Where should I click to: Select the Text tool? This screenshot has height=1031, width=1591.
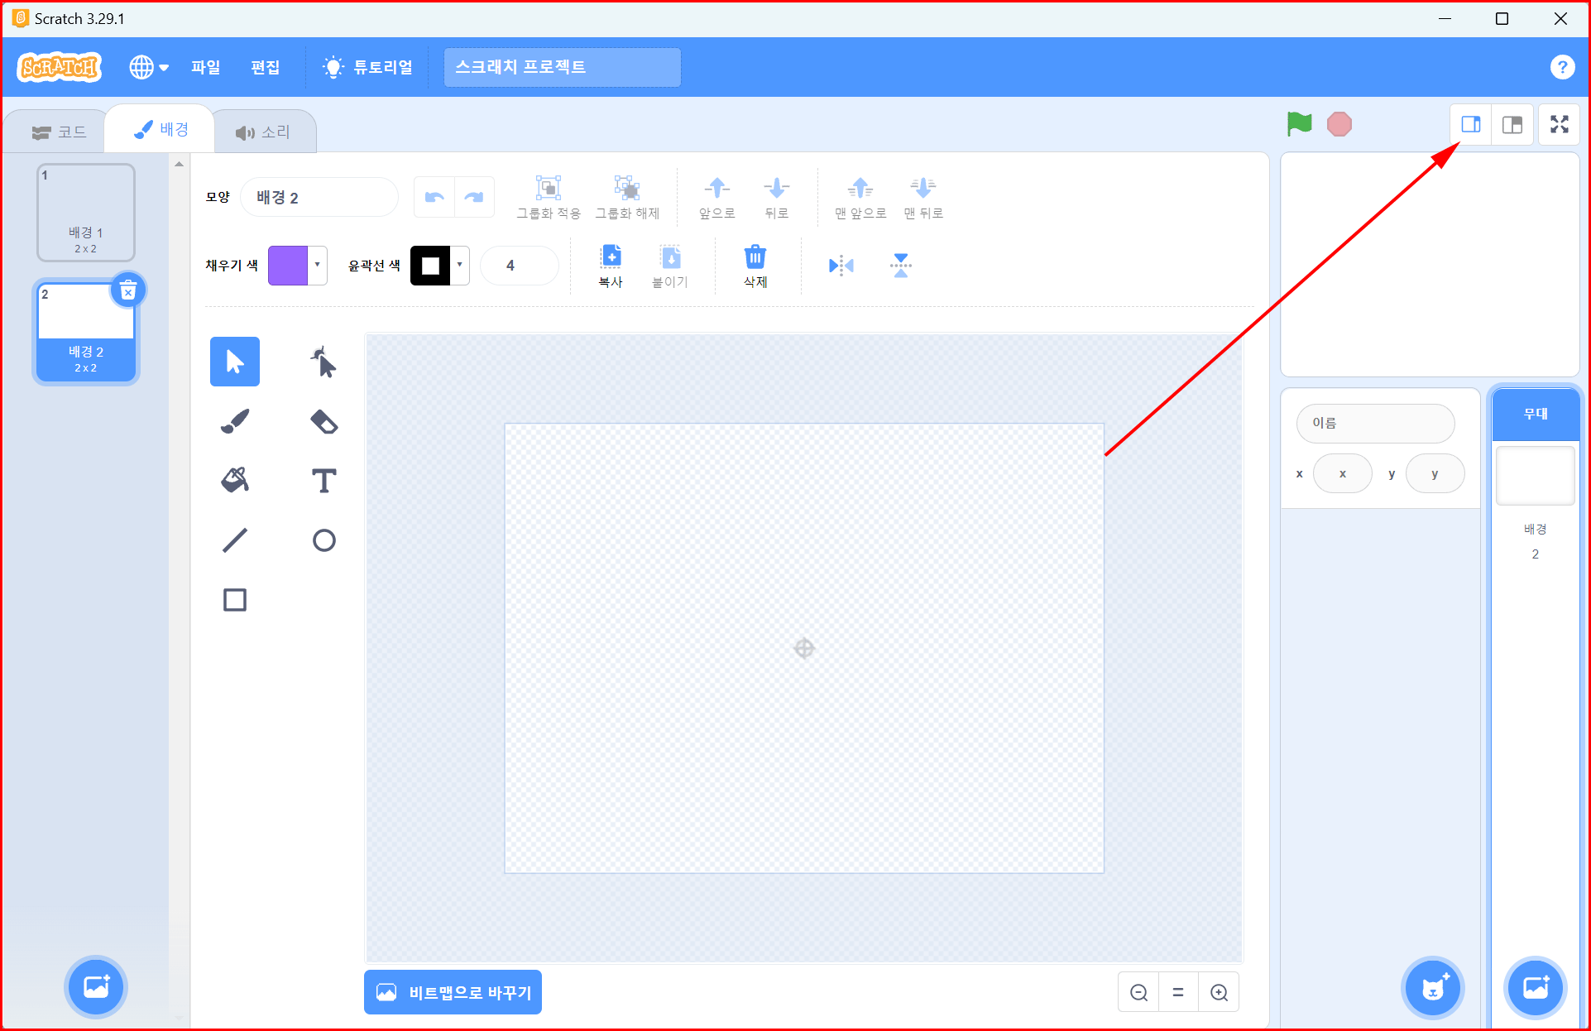(x=323, y=481)
